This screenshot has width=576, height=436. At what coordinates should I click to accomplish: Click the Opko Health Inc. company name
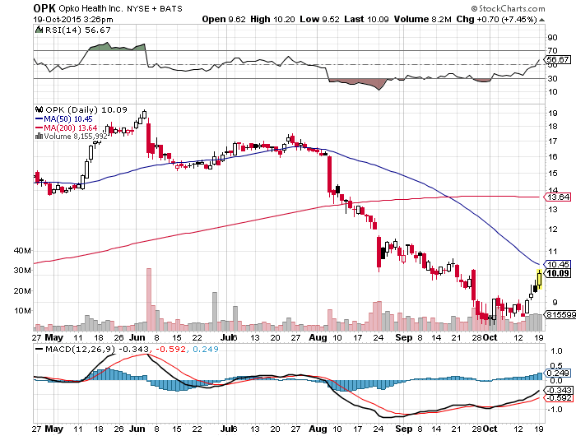[91, 8]
